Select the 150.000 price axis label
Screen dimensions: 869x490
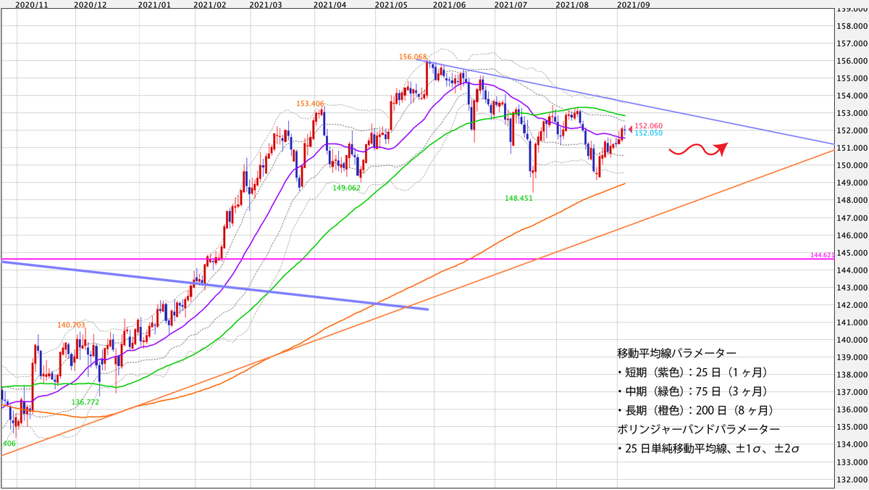852,165
